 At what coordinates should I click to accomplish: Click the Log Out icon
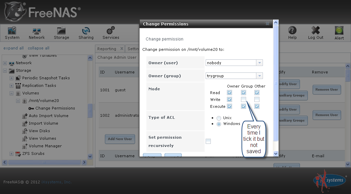[x=316, y=30]
